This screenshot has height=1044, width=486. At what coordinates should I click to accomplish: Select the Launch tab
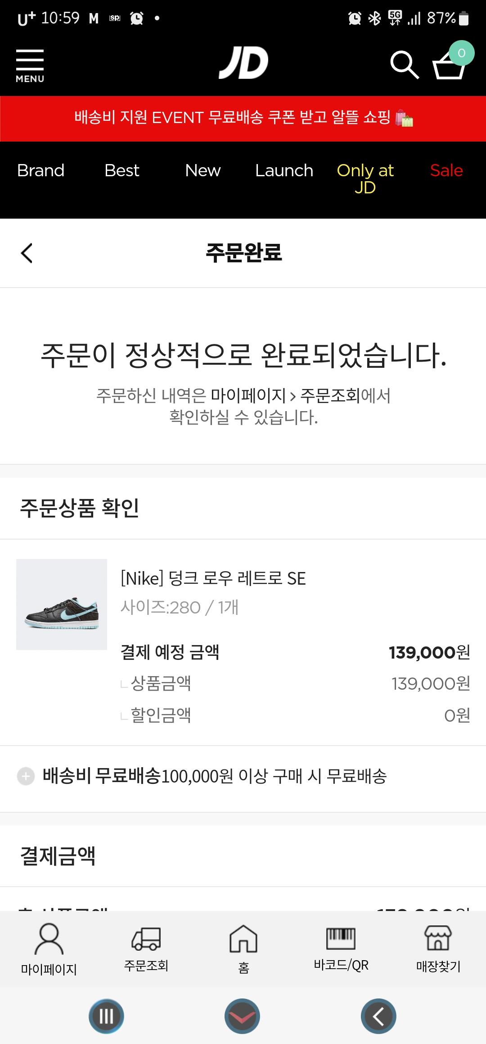(x=284, y=171)
